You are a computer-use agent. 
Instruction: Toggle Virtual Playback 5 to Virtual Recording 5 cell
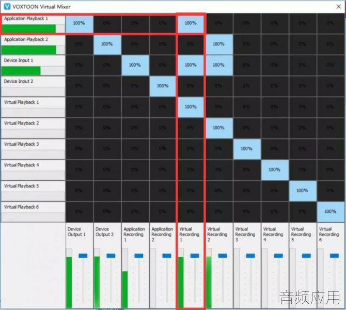coord(303,191)
